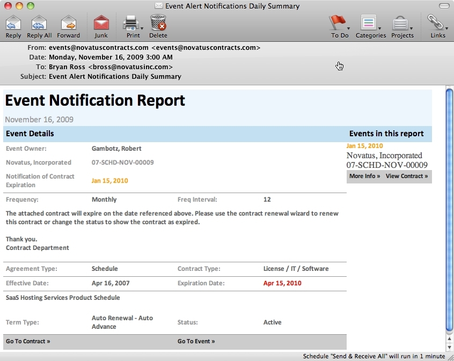Click the Send & Receive All schedule status text

tap(374, 356)
